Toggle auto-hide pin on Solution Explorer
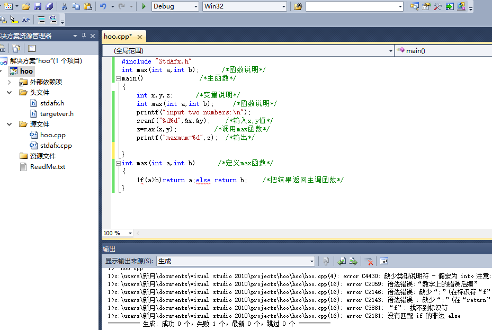 coord(84,36)
